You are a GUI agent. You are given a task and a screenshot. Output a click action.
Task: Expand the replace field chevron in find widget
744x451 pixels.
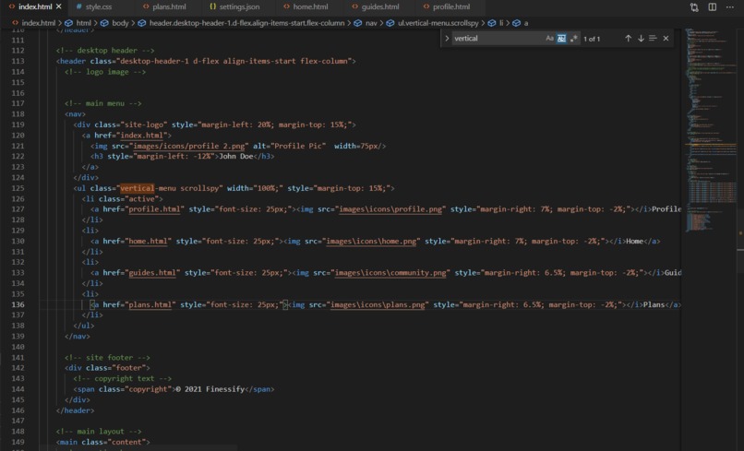[x=447, y=39]
